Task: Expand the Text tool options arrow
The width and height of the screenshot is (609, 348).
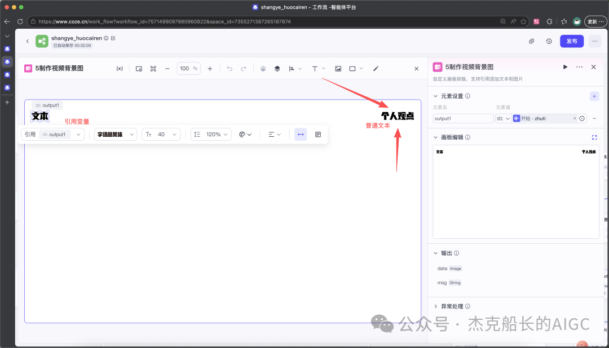Action: coord(324,69)
